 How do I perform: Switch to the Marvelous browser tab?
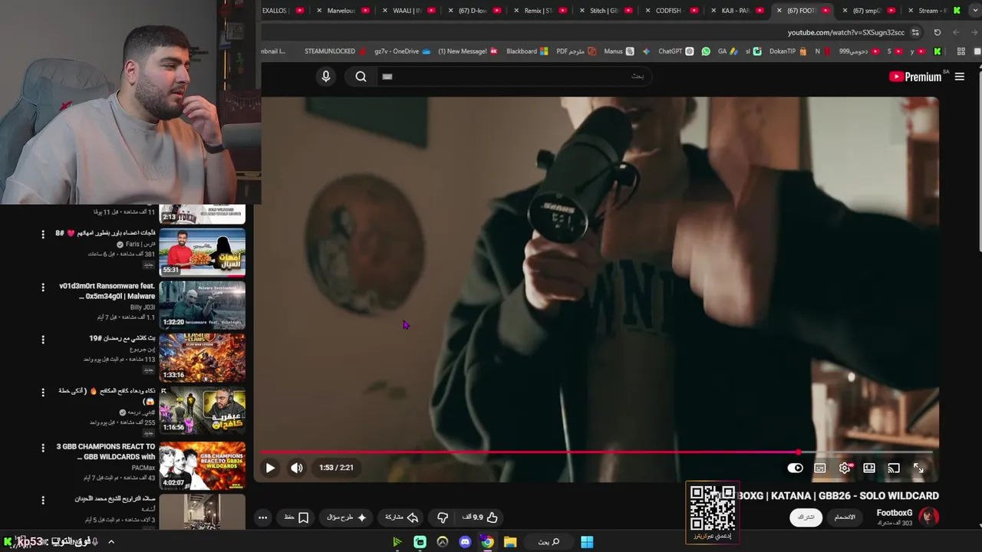pyautogui.click(x=341, y=11)
